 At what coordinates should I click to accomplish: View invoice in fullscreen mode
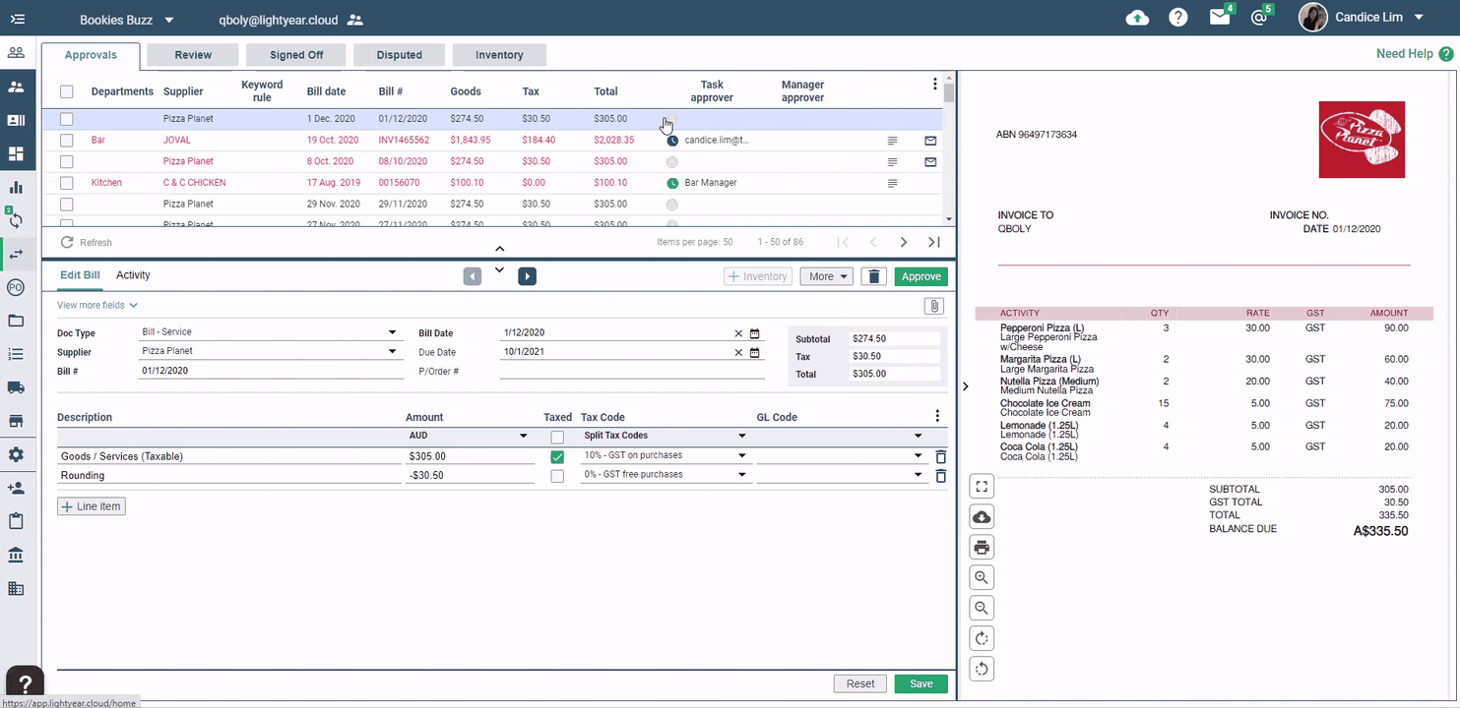982,487
